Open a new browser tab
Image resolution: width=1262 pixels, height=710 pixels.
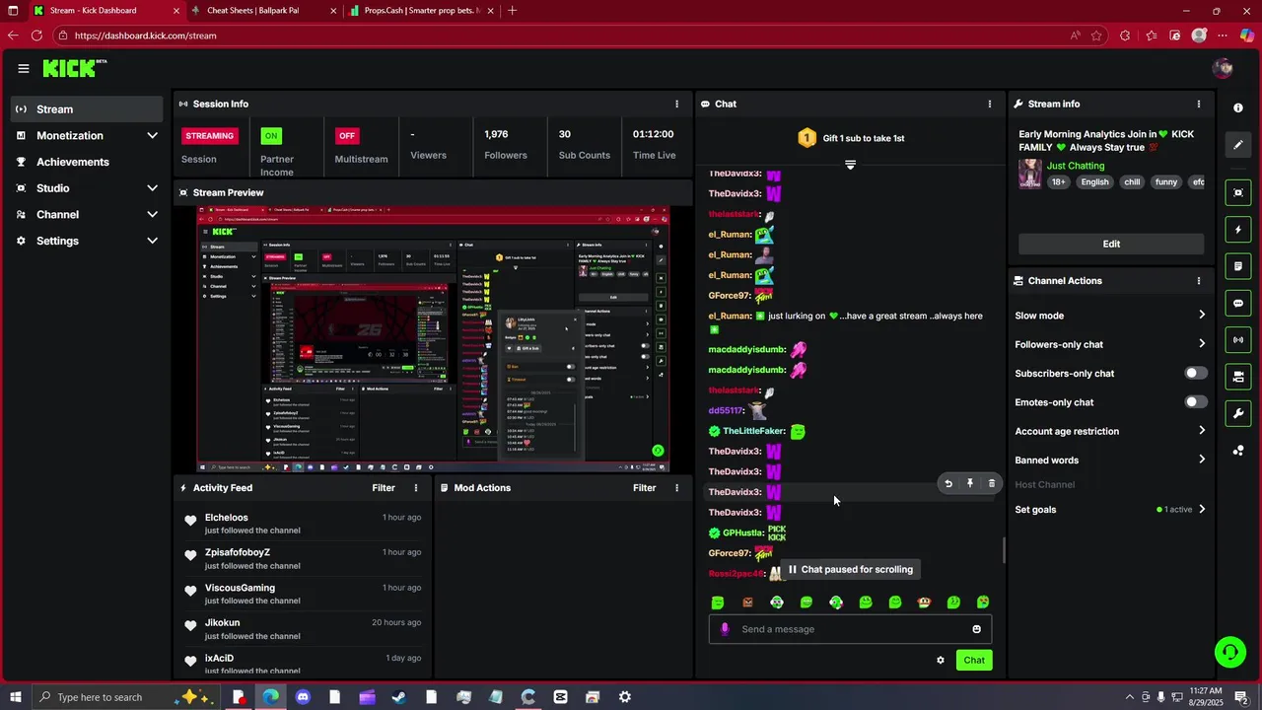point(512,11)
